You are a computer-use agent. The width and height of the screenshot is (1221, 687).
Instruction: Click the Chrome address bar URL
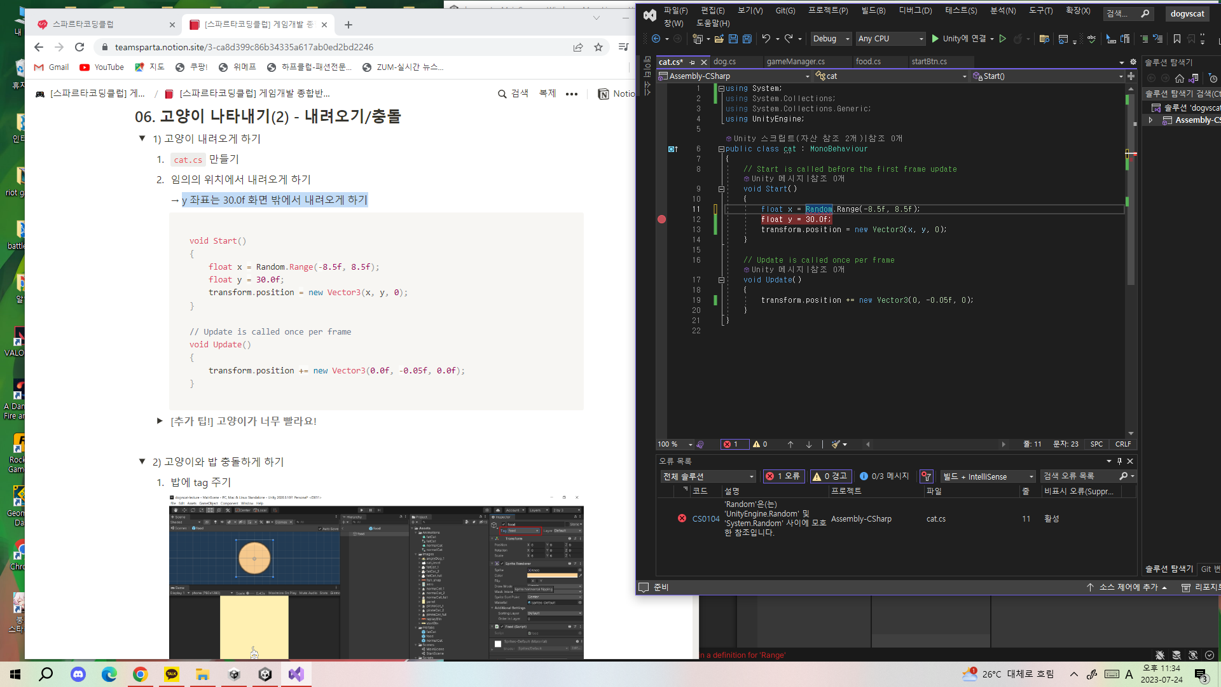[x=244, y=47]
